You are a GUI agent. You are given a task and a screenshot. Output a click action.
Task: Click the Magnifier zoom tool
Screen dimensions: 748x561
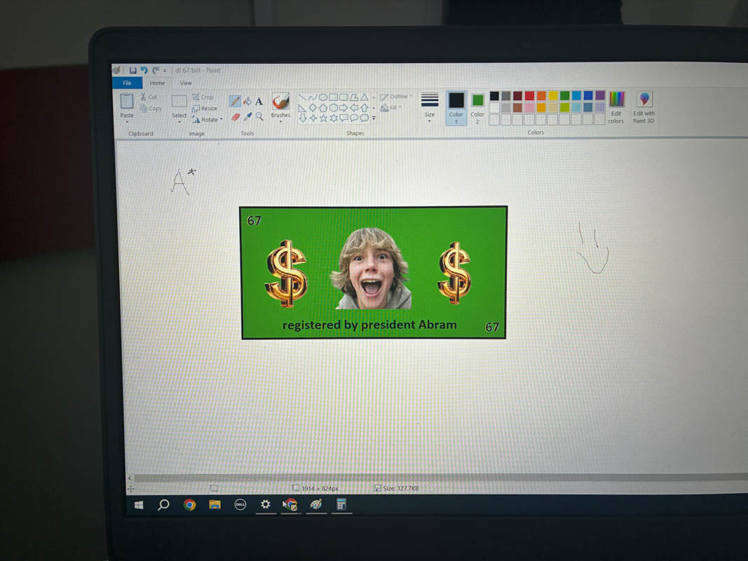pos(259,116)
